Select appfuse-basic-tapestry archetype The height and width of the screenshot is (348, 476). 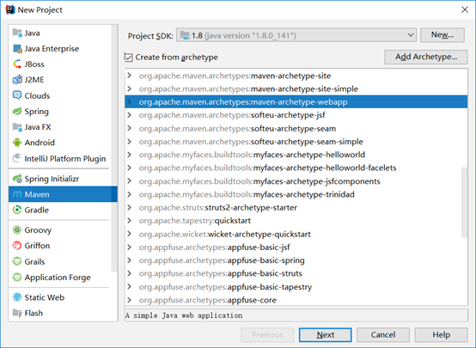click(x=296, y=287)
